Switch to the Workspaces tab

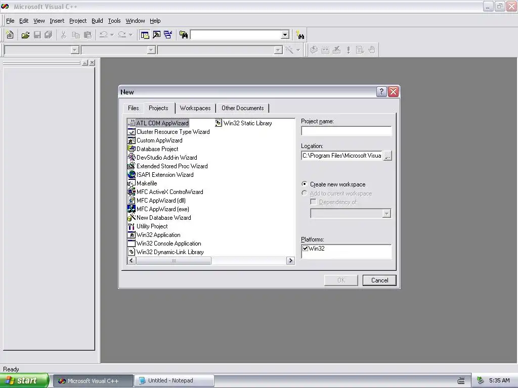pyautogui.click(x=195, y=108)
